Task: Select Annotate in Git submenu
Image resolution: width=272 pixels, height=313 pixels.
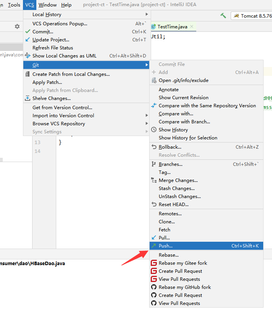Action: 206,90
